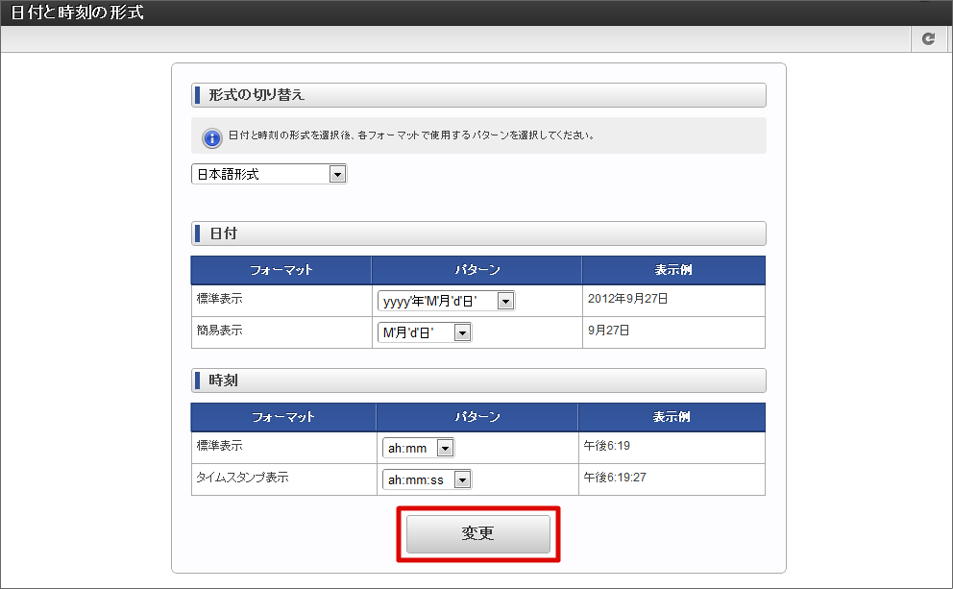The image size is (953, 589).
Task: Open the M'月'd'日' simple date pattern dropdown
Action: pos(425,332)
